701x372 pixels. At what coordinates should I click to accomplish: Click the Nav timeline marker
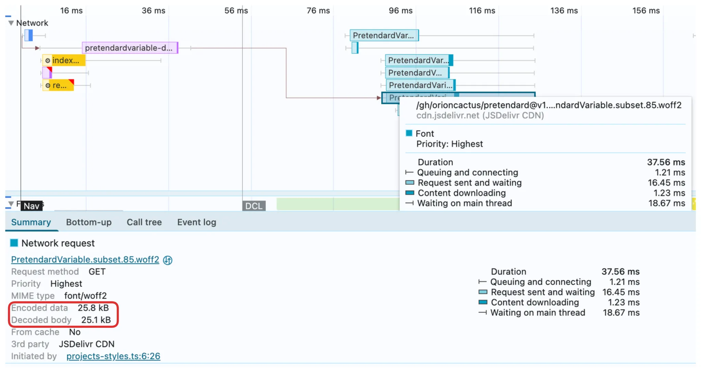[x=31, y=206]
